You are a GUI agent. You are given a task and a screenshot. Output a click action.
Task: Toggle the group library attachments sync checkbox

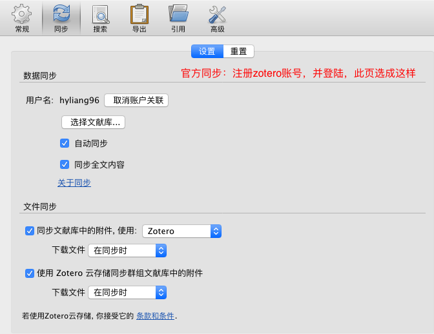click(29, 273)
